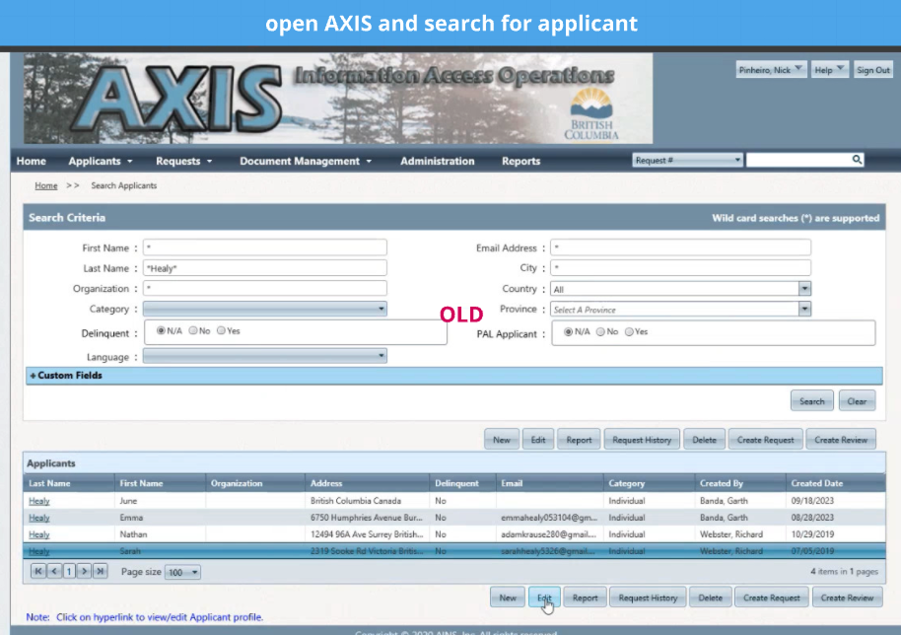
Task: Click the header quick search text box
Action: (x=798, y=160)
